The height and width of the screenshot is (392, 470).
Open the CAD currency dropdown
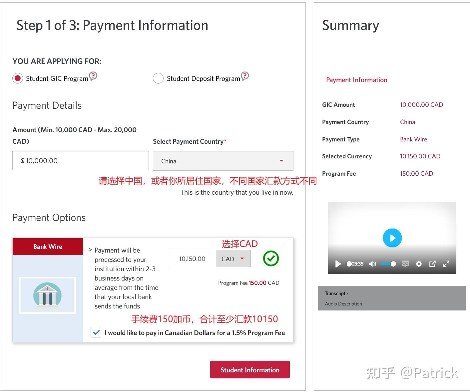click(233, 259)
